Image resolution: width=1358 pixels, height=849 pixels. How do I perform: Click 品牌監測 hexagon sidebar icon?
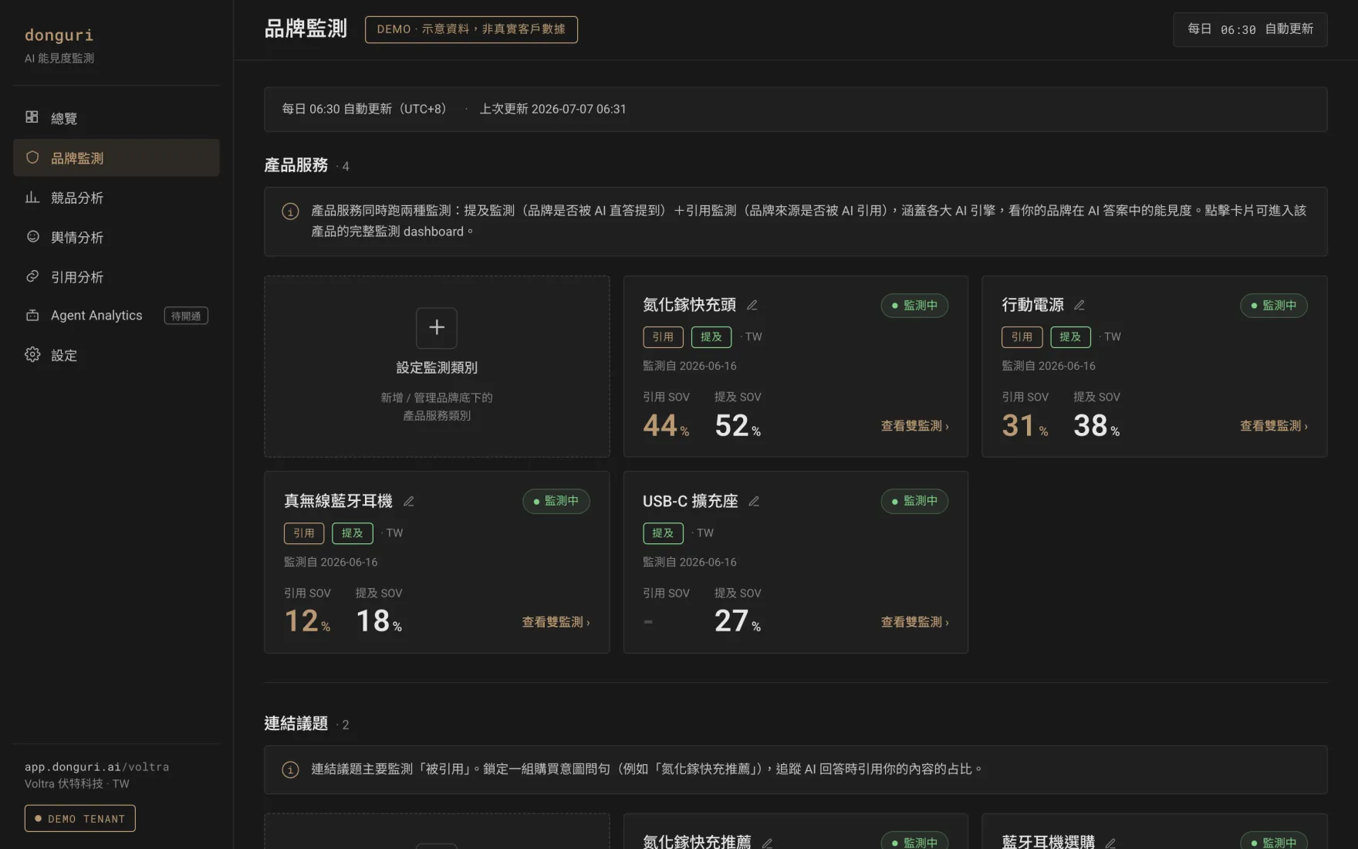click(32, 157)
